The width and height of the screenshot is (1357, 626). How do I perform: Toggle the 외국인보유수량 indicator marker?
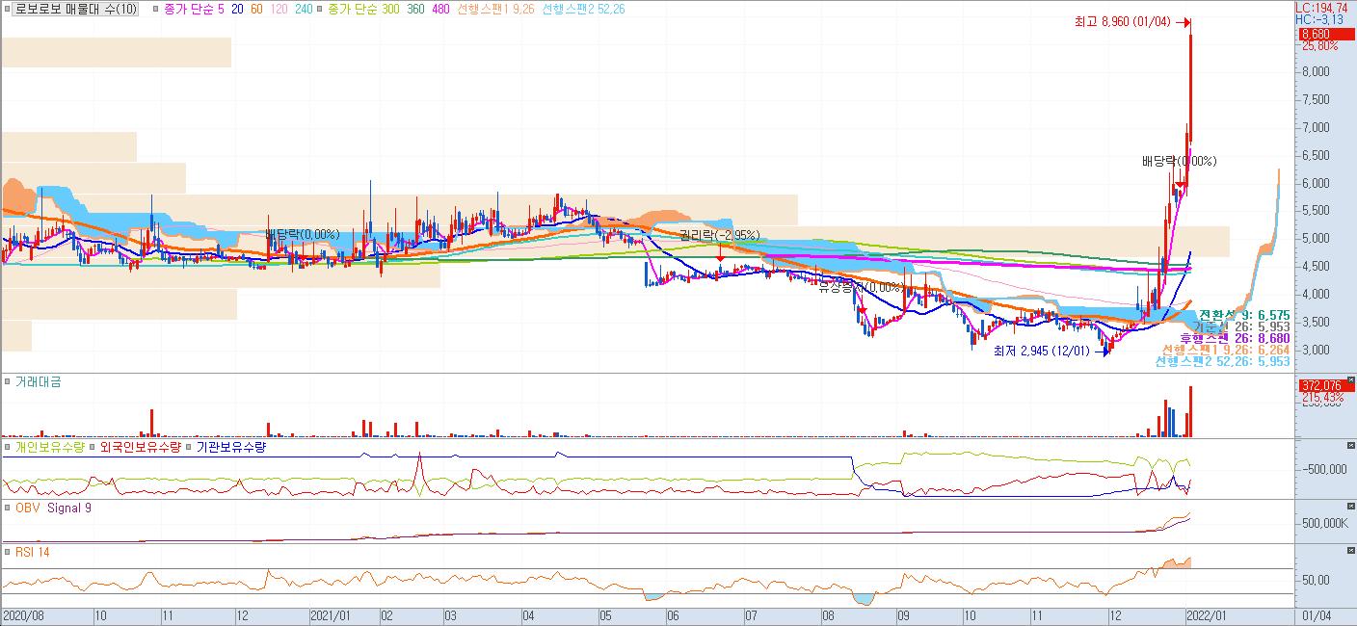click(92, 448)
